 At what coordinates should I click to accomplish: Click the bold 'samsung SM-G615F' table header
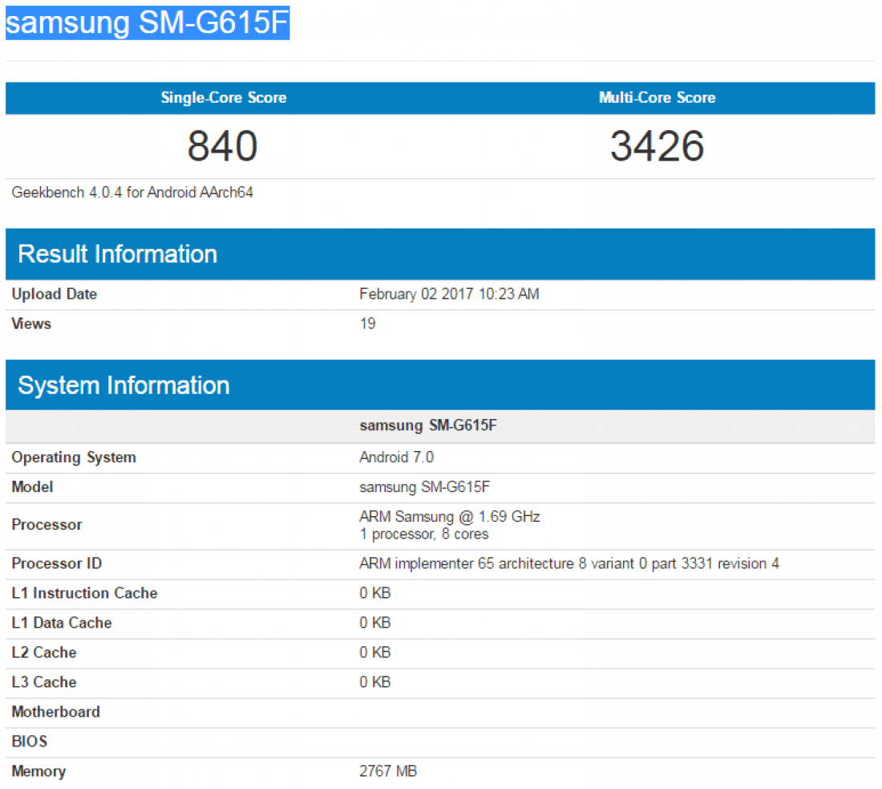(x=428, y=425)
